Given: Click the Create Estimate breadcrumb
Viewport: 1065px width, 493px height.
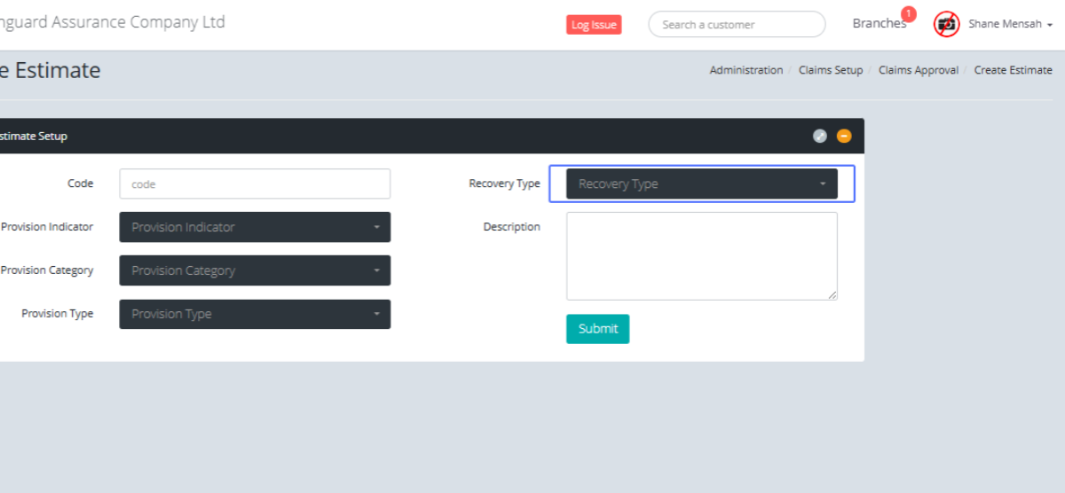Looking at the screenshot, I should pyautogui.click(x=1013, y=70).
